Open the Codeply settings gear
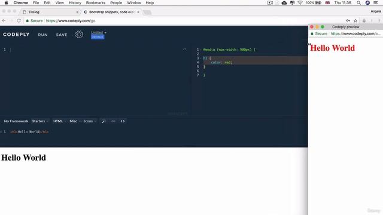 click(79, 35)
